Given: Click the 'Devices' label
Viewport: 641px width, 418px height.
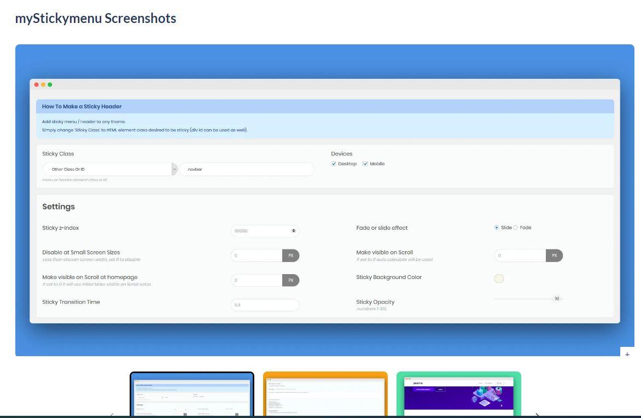Looking at the screenshot, I should click(342, 154).
